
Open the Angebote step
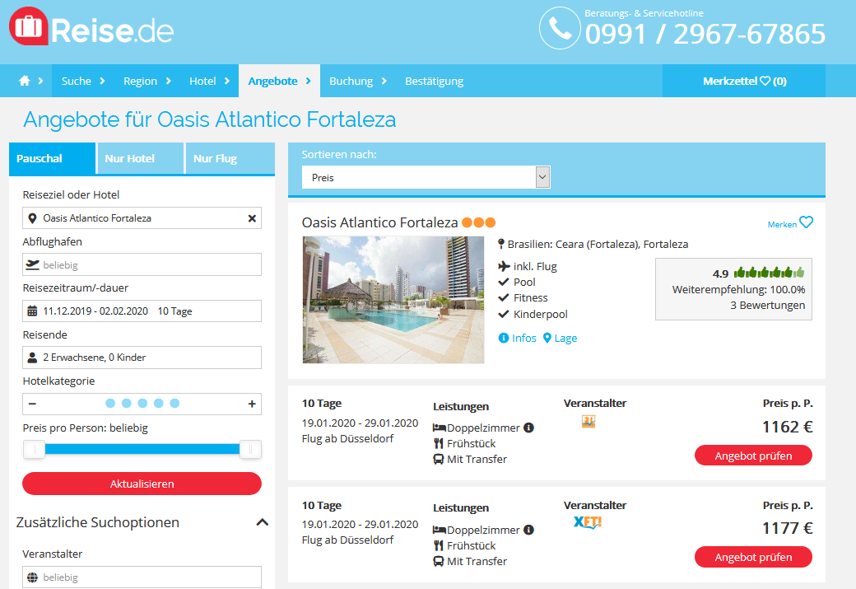pyautogui.click(x=280, y=81)
